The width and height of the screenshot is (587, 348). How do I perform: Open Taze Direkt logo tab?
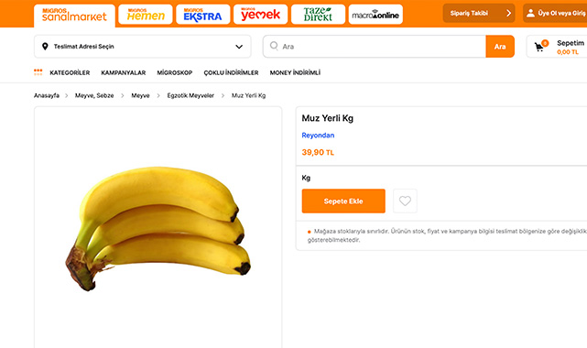coord(318,15)
